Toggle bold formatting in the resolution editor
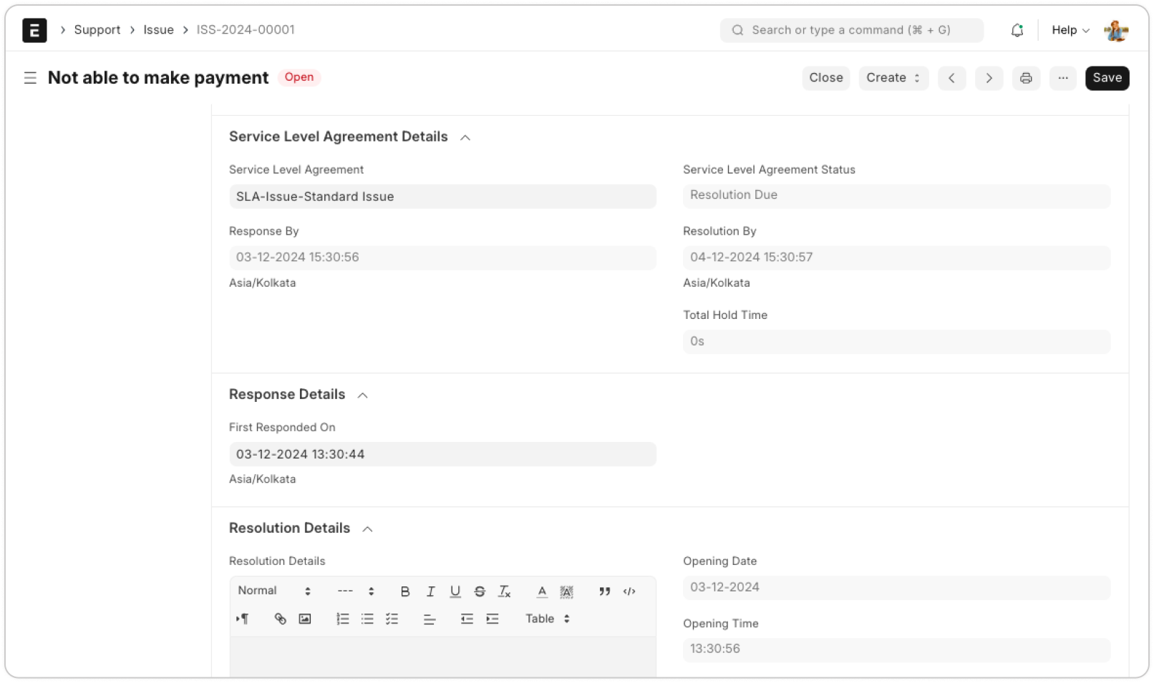The height and width of the screenshot is (683, 1154). (x=405, y=591)
